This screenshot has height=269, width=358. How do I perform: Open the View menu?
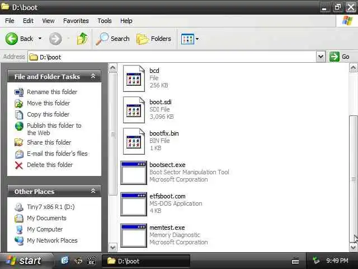click(x=48, y=21)
